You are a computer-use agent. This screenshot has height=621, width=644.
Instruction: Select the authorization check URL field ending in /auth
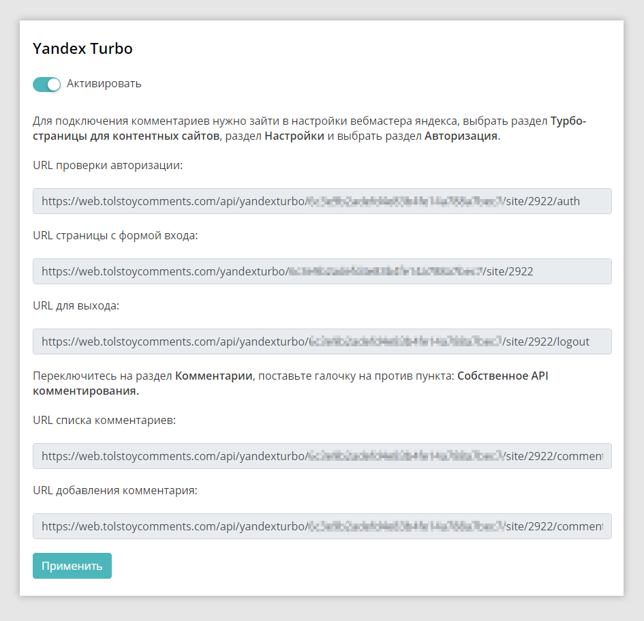(x=322, y=201)
